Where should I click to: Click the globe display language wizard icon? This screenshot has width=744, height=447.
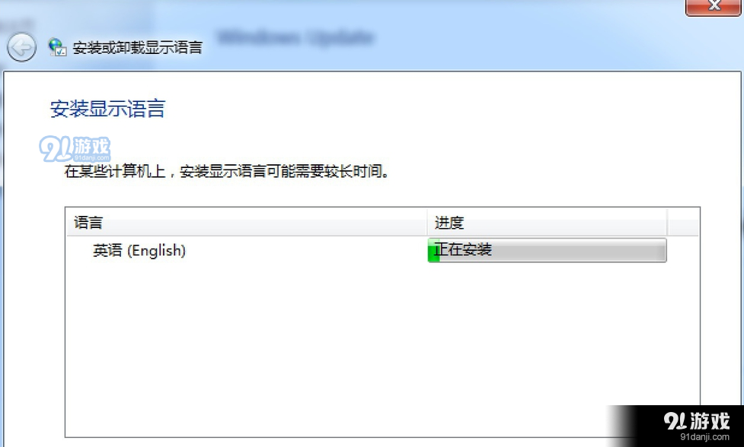tap(57, 47)
